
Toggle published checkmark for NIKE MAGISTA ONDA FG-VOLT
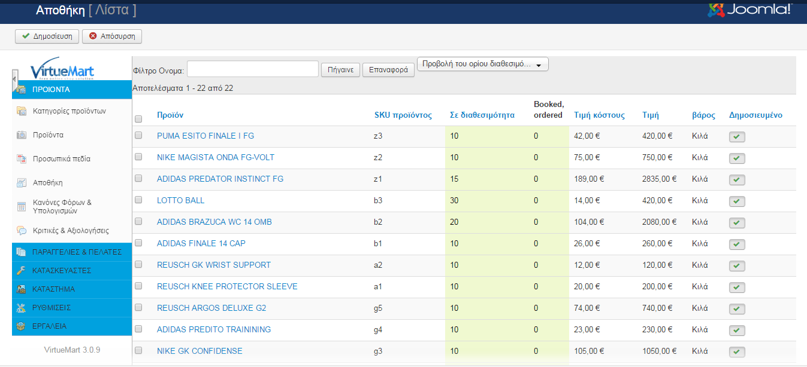(x=737, y=158)
